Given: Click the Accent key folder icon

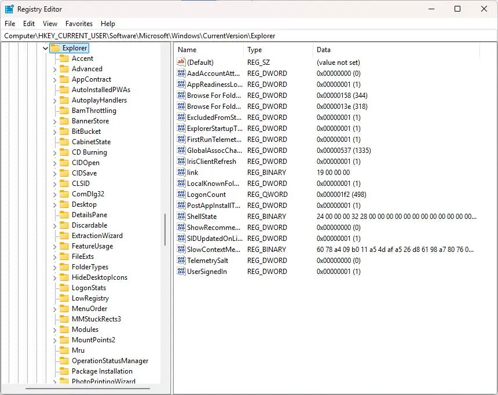Looking at the screenshot, I should point(64,58).
